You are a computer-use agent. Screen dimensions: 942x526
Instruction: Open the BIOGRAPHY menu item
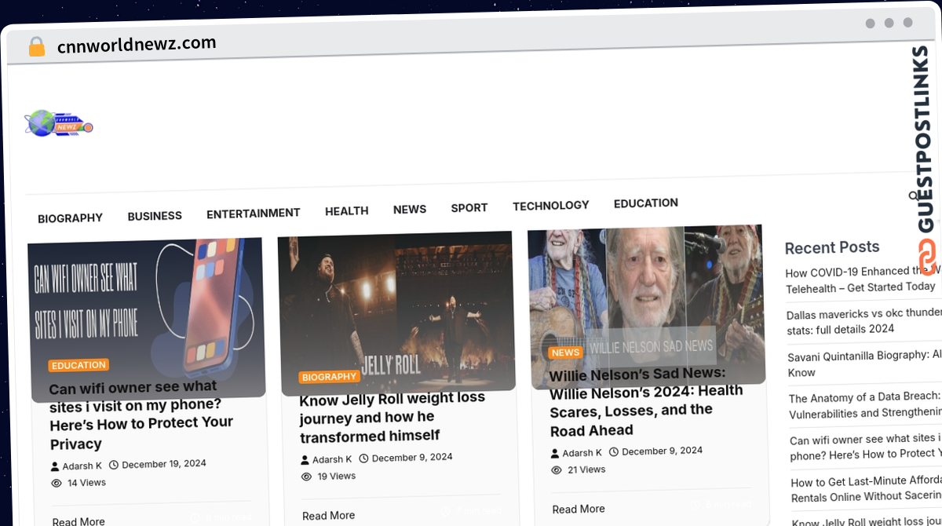[70, 218]
